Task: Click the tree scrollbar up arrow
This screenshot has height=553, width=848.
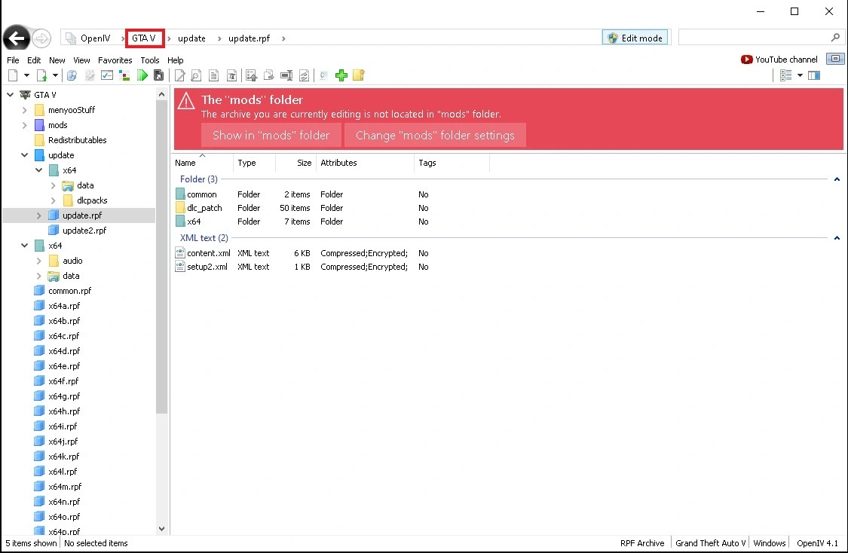Action: pyautogui.click(x=161, y=95)
